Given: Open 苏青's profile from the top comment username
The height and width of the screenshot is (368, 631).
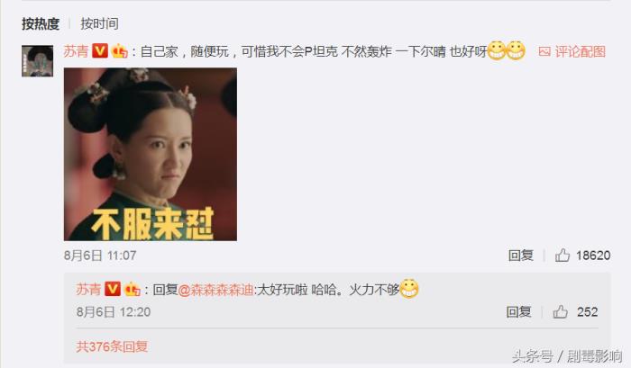Looking at the screenshot, I should pos(76,51).
